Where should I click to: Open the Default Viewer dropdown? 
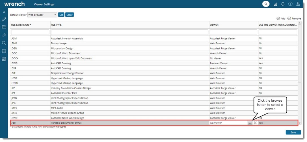pyautogui.click(x=42, y=15)
